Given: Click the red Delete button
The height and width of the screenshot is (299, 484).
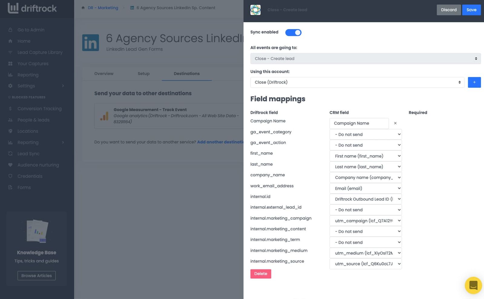Looking at the screenshot, I should [261, 274].
